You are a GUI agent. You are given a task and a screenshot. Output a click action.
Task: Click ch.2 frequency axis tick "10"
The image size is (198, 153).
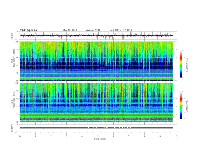click(x=17, y=83)
